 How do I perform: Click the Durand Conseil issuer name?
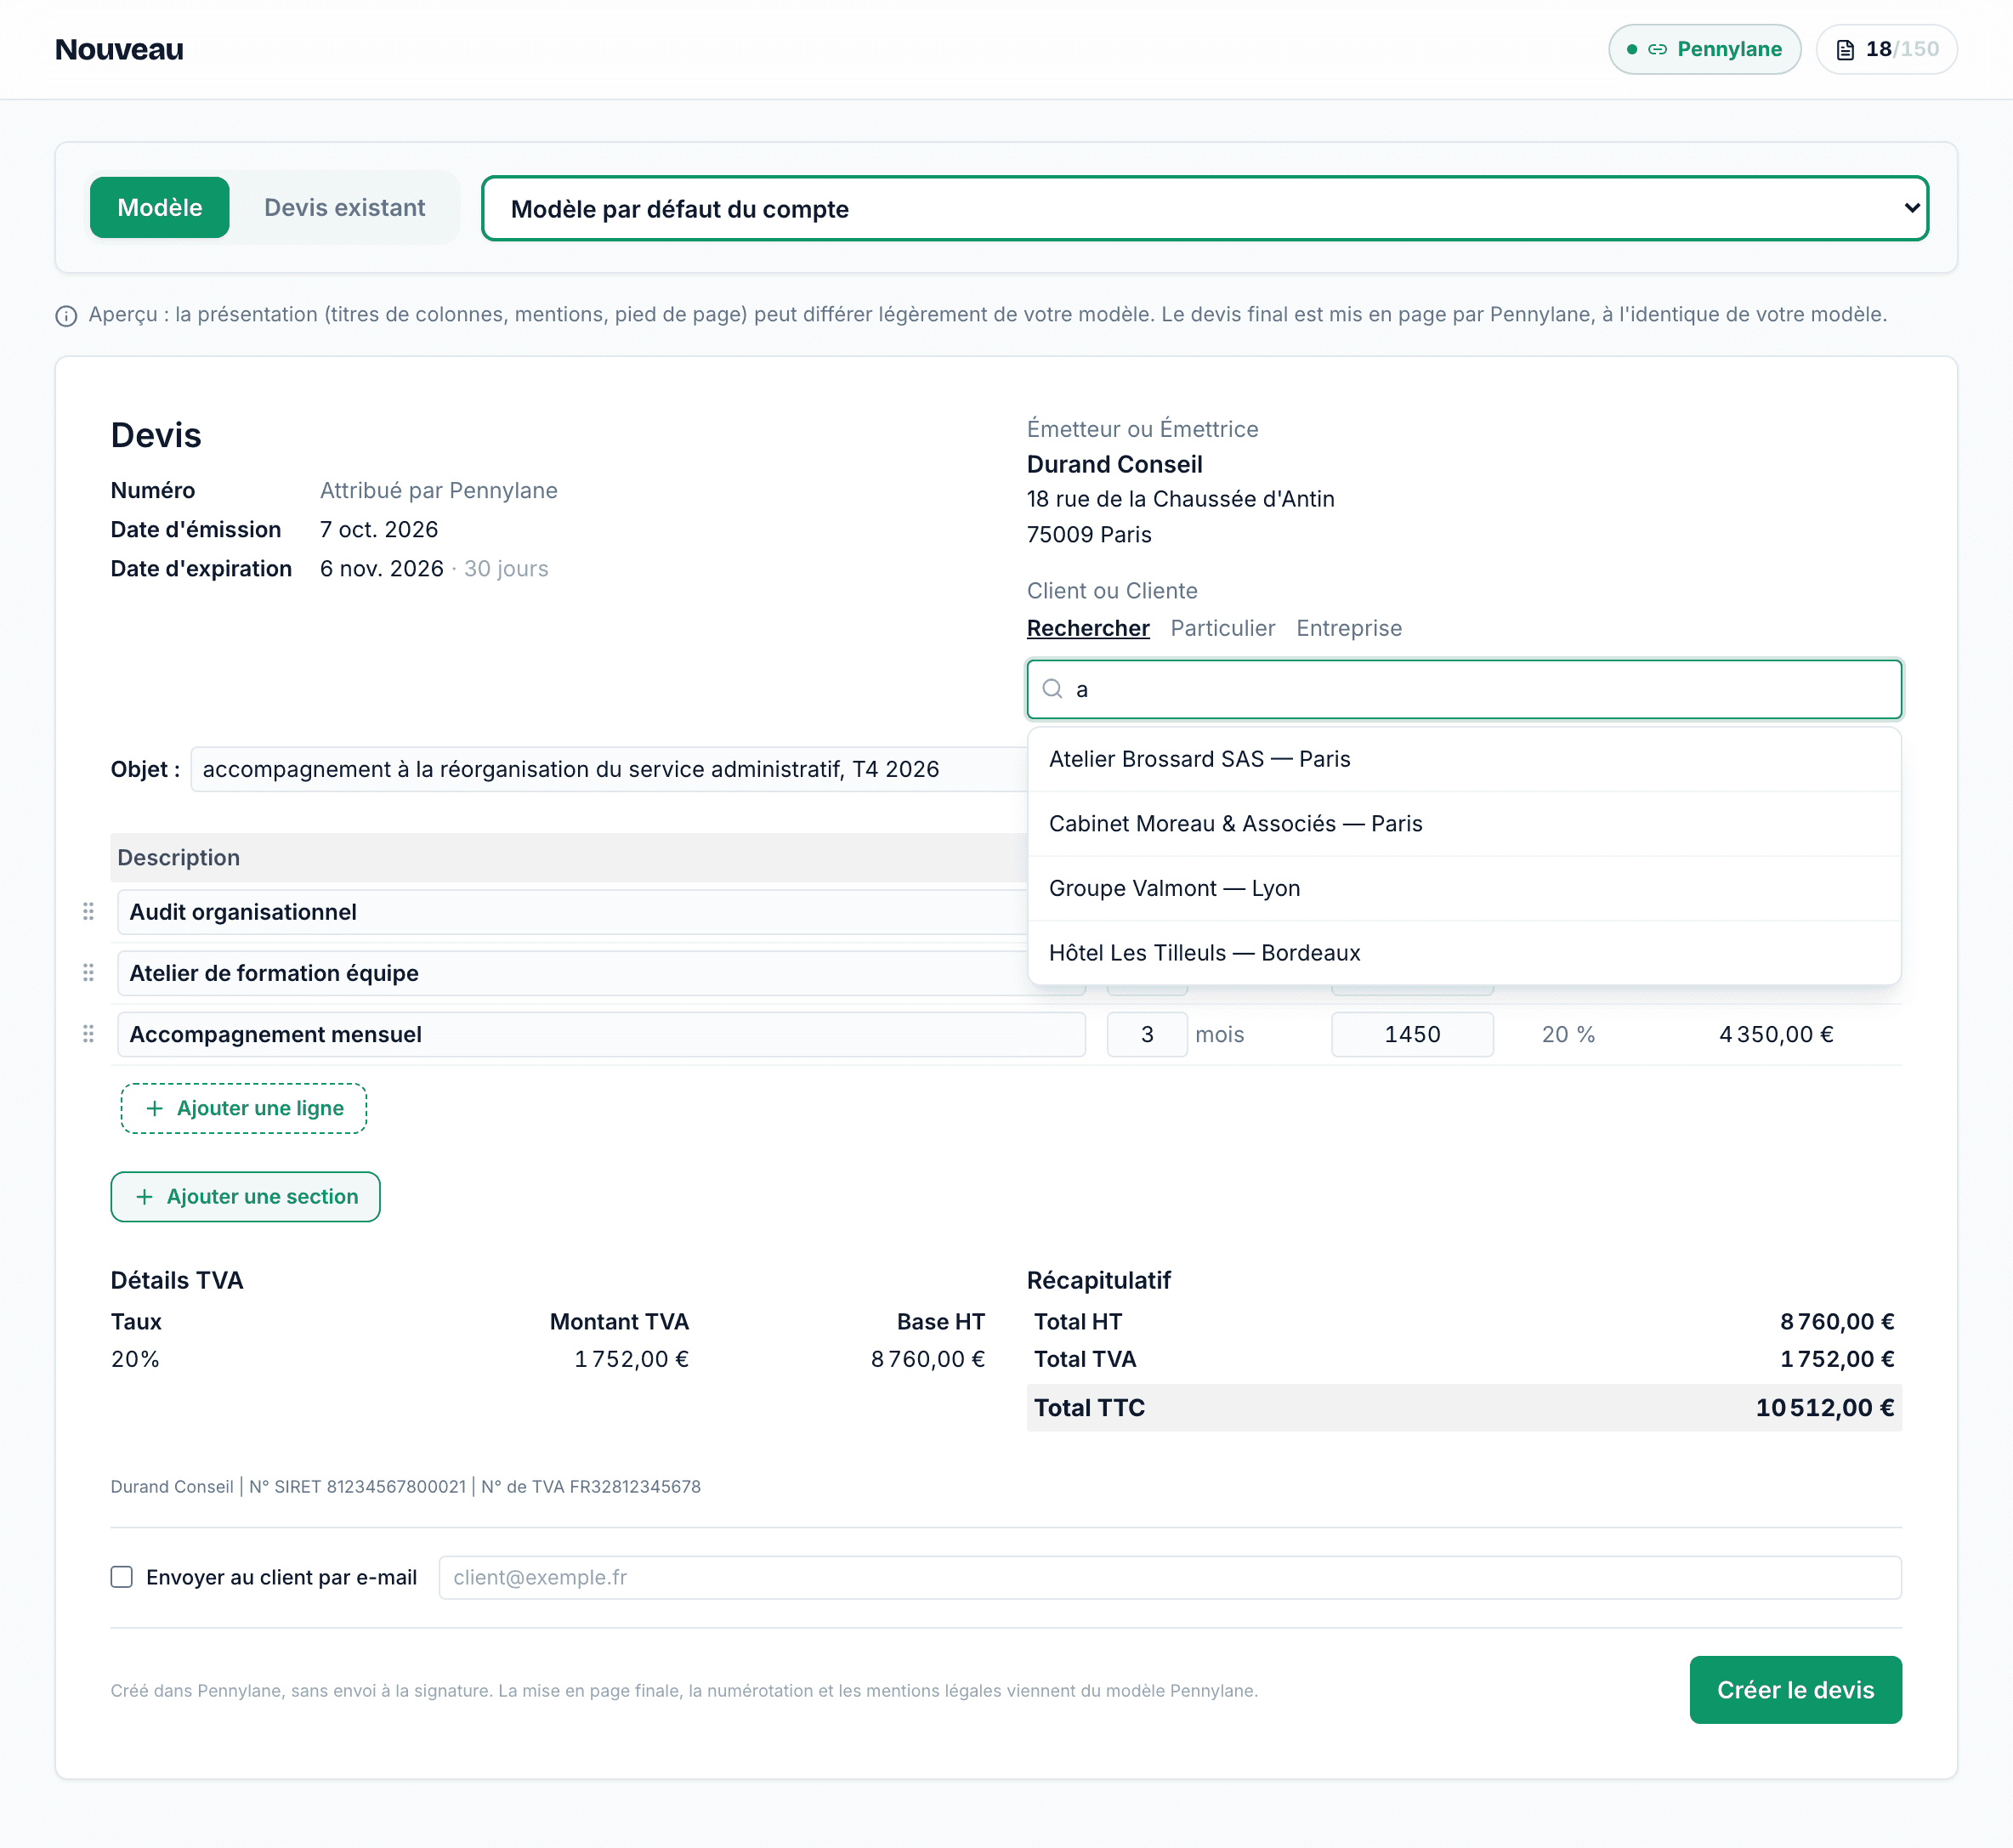[x=1114, y=464]
